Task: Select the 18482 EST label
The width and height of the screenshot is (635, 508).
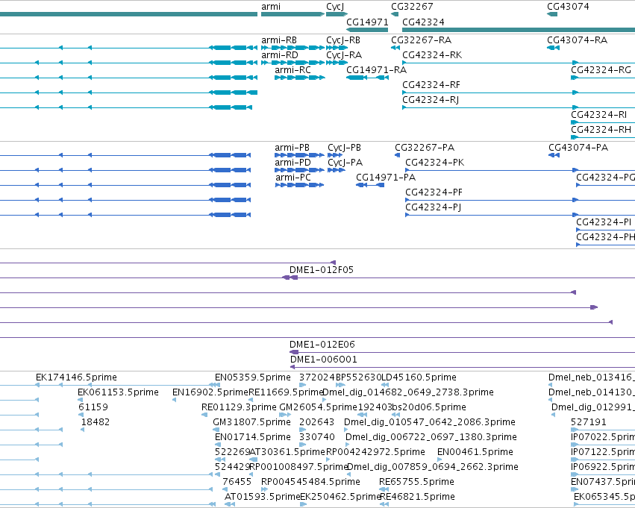Action: [x=96, y=422]
